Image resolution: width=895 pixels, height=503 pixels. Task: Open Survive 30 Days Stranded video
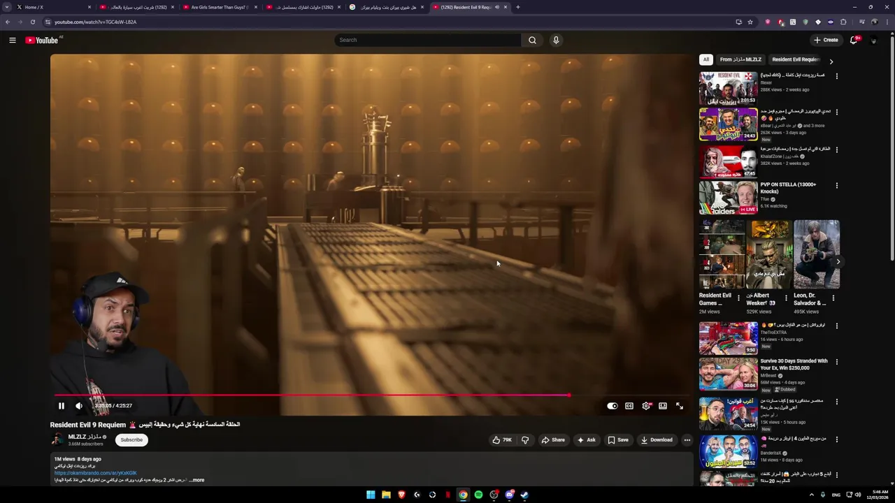[728, 374]
